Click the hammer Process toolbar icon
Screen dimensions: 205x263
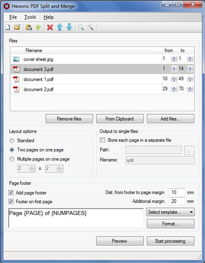pyautogui.click(x=91, y=27)
